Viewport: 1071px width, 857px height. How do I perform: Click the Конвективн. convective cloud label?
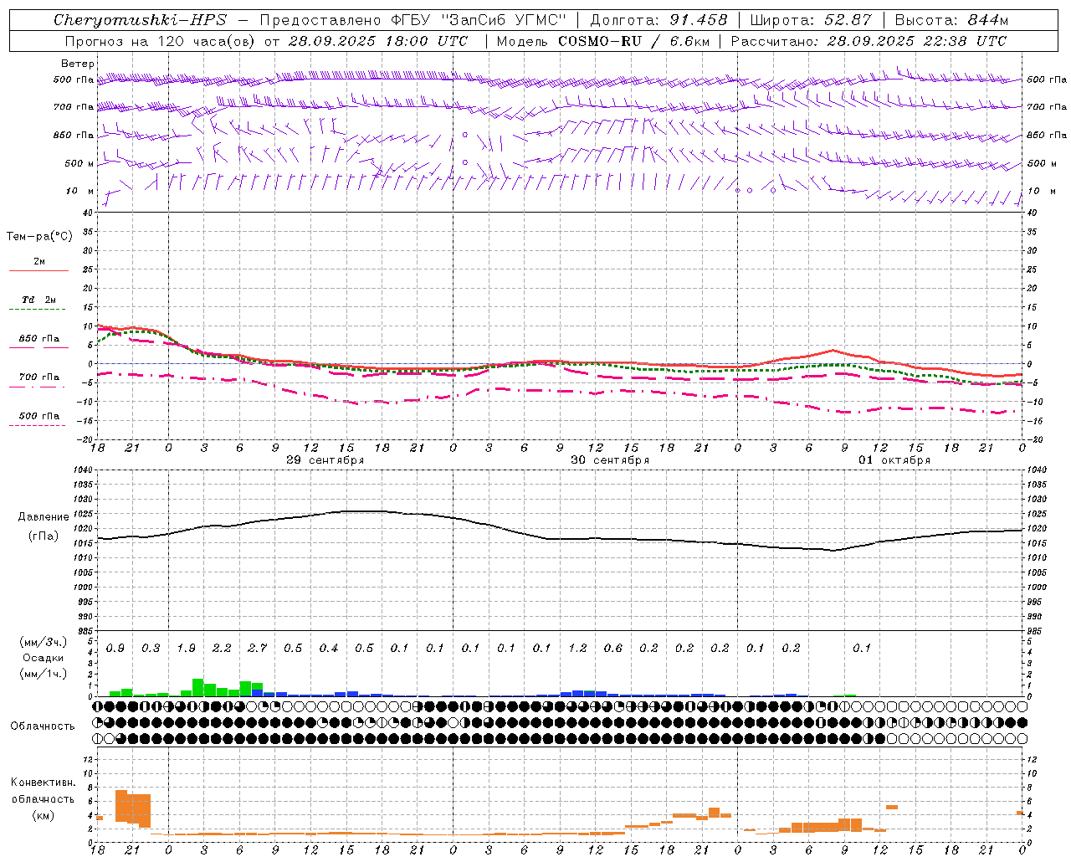[44, 783]
